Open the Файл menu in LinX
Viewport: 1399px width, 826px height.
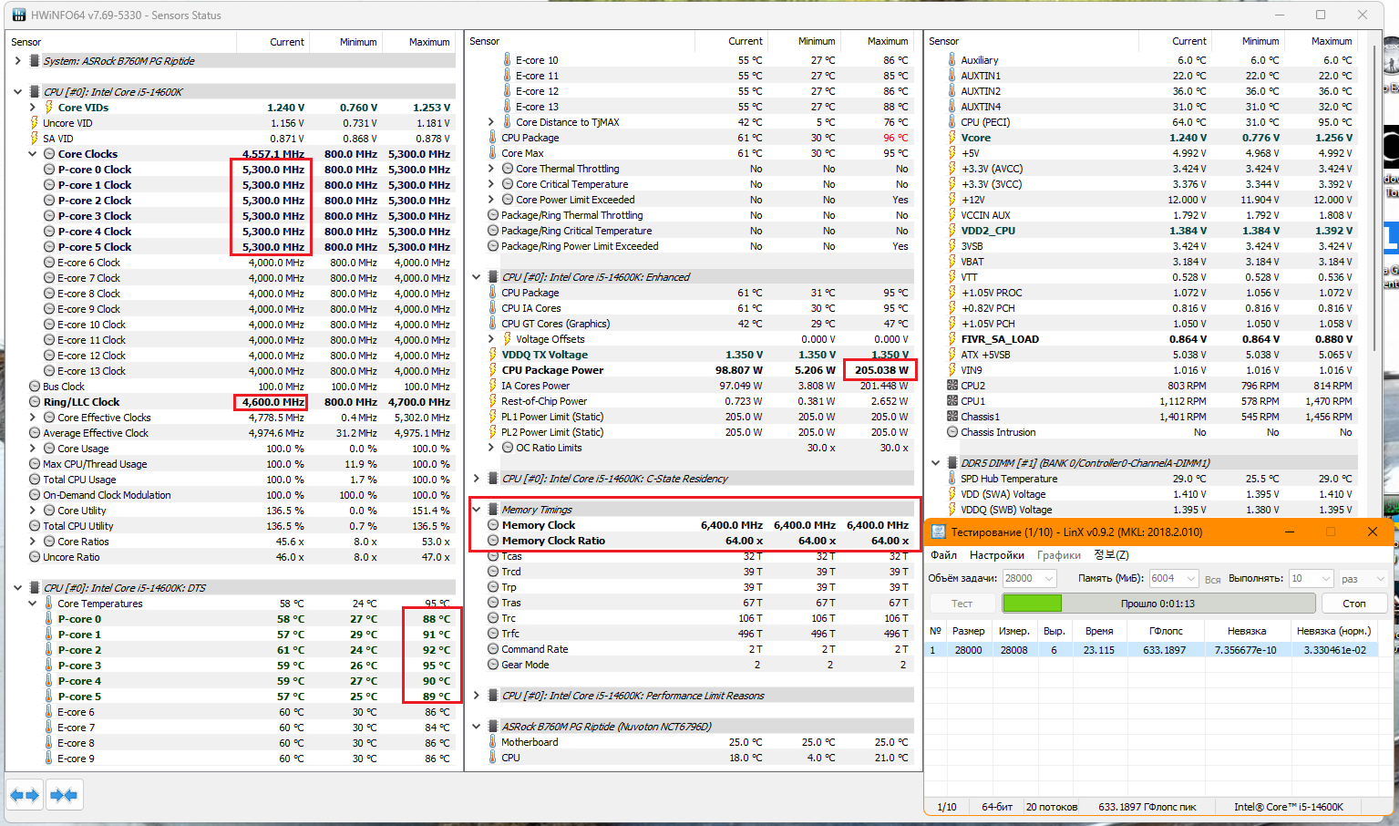pyautogui.click(x=943, y=555)
